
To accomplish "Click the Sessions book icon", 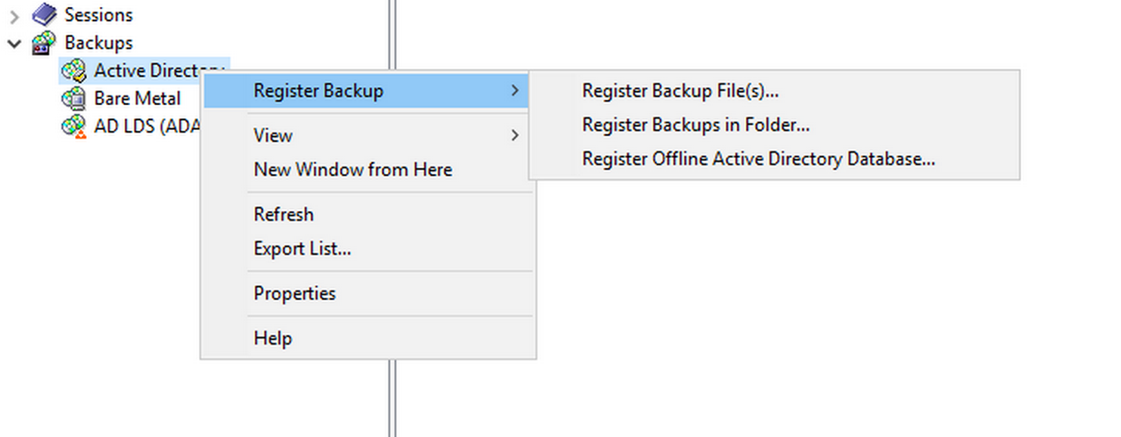I will 44,14.
